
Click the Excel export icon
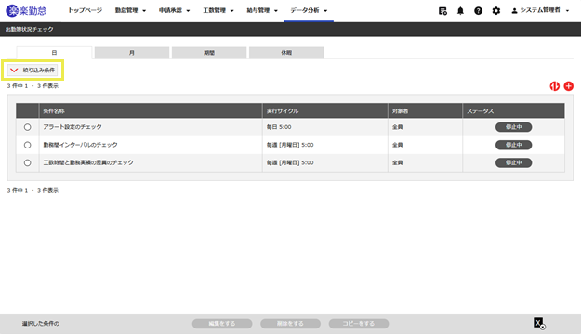[539, 323]
